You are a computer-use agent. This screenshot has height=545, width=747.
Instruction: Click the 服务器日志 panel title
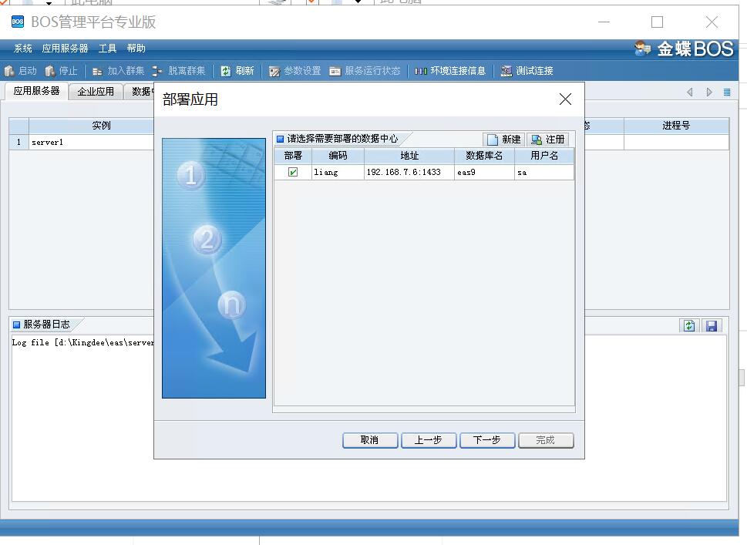coord(47,325)
